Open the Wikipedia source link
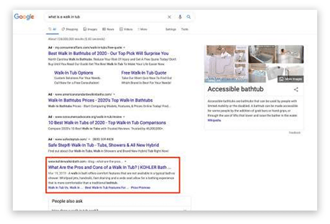Viewport: 330px width, 224px height. [x=215, y=120]
